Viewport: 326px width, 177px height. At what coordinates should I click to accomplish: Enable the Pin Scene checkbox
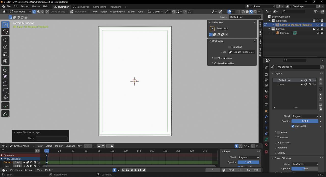click(229, 47)
